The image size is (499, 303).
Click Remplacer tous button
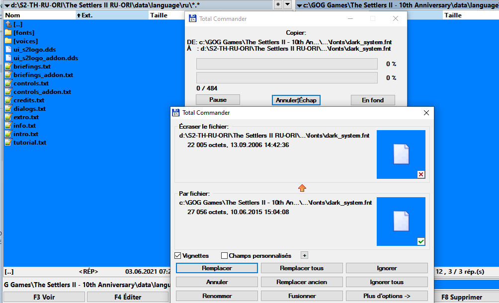(x=302, y=268)
